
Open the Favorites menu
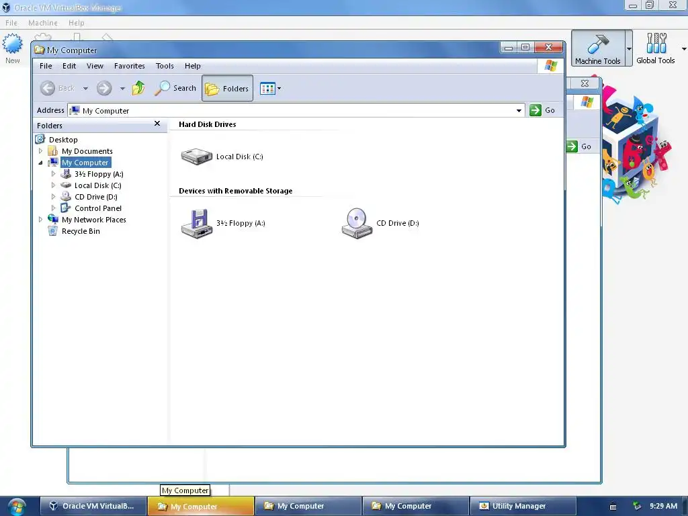[130, 66]
